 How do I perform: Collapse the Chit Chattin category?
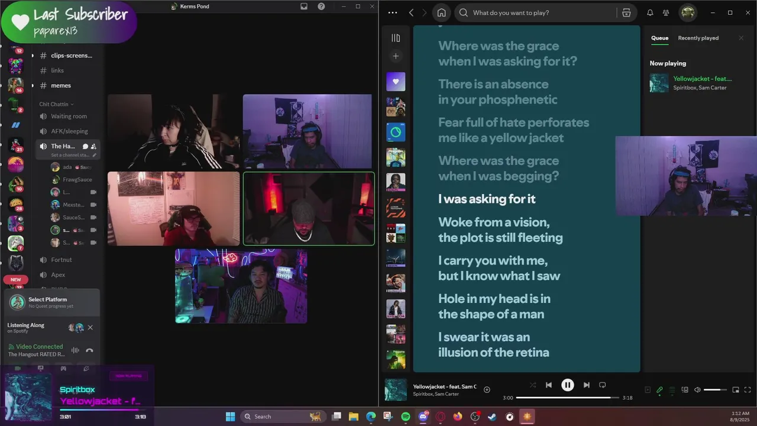pos(56,104)
